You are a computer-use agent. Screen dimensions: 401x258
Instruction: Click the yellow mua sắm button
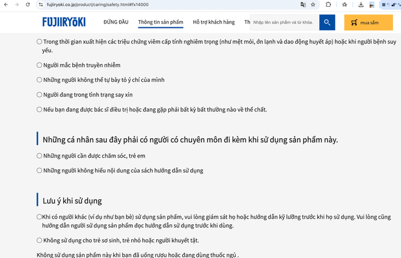(x=369, y=22)
